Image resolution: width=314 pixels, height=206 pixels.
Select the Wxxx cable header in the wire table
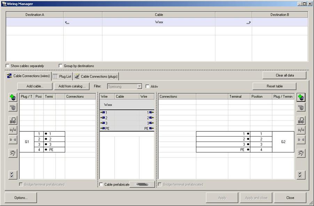pyautogui.click(x=127, y=105)
